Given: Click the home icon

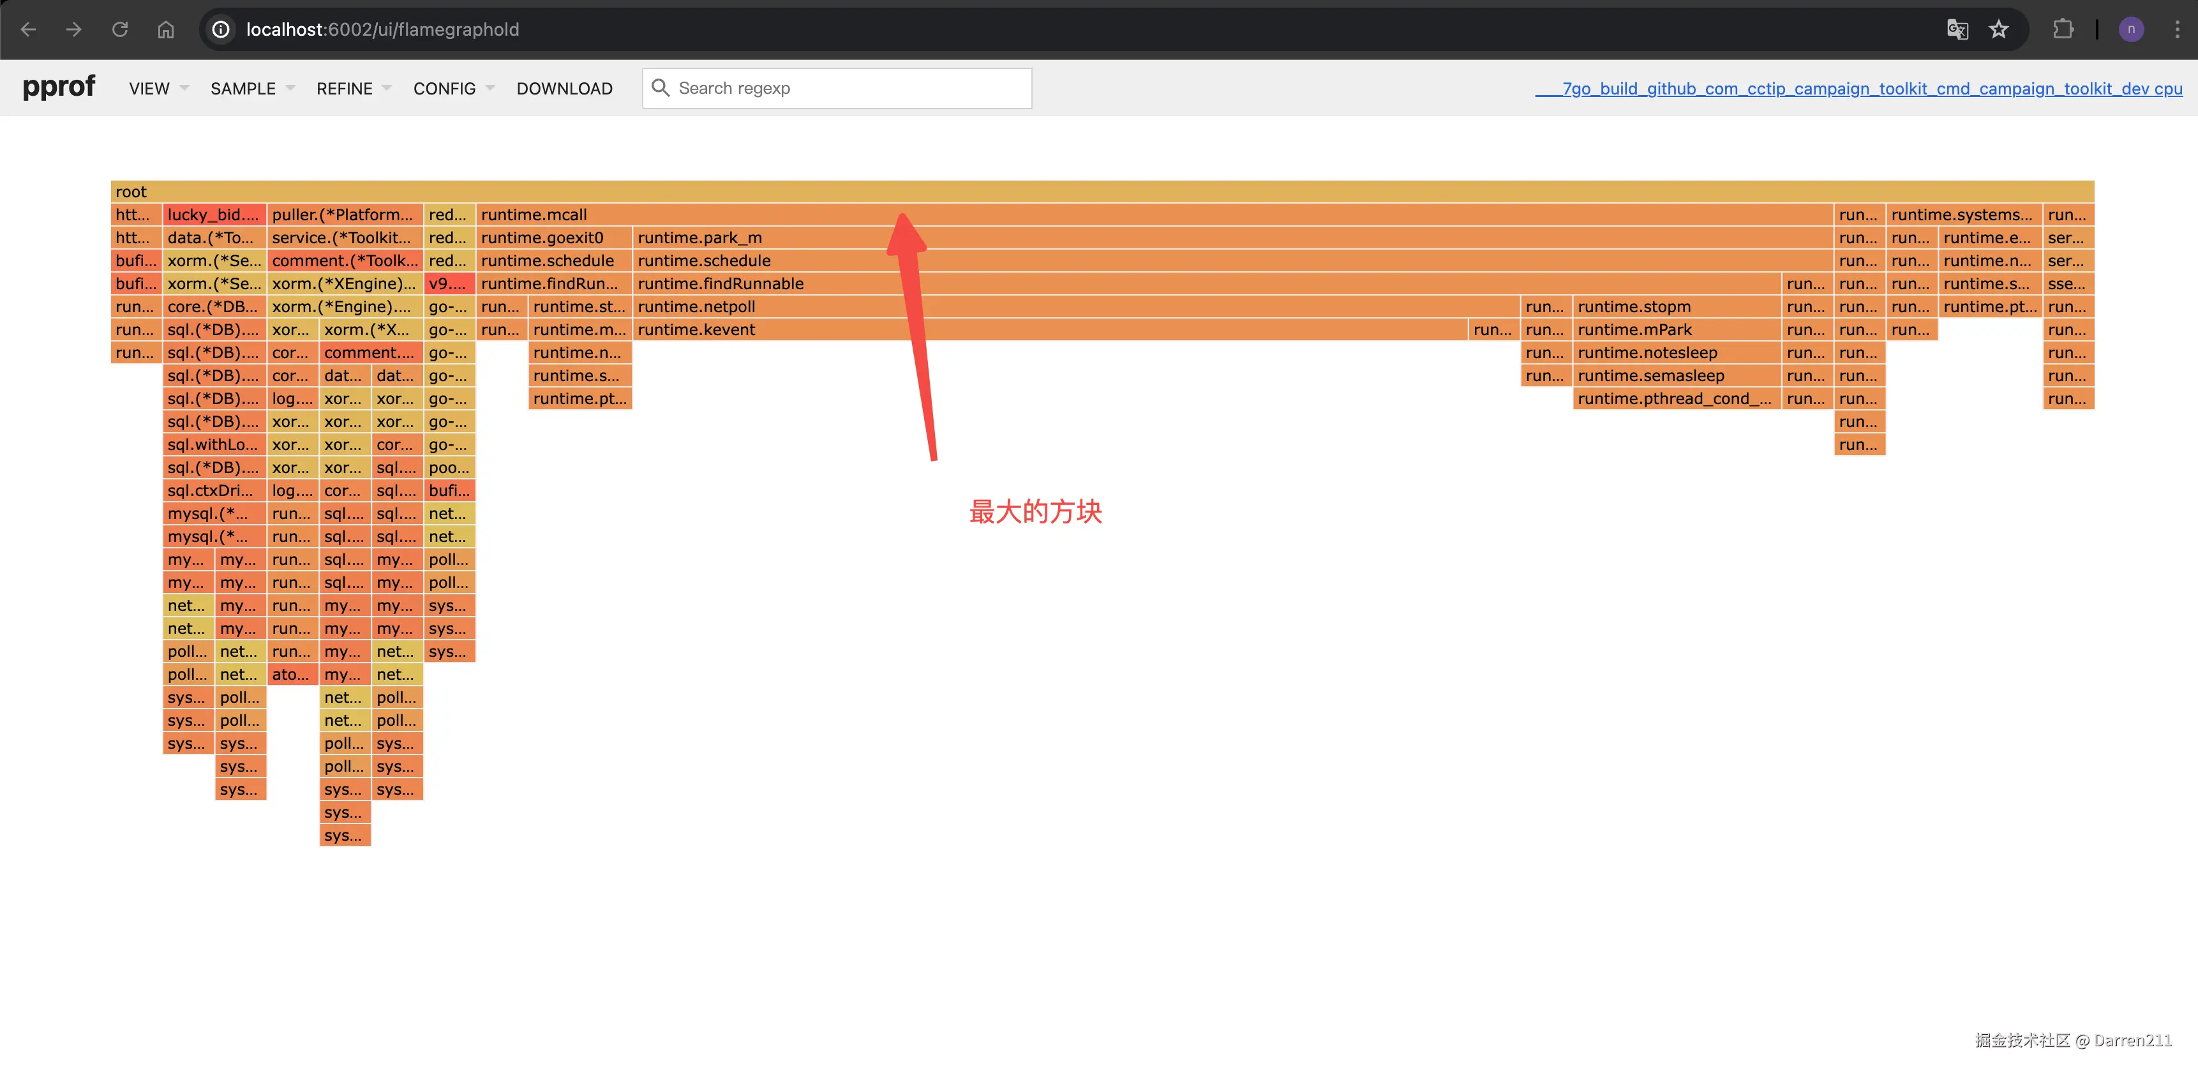Looking at the screenshot, I should 165,29.
